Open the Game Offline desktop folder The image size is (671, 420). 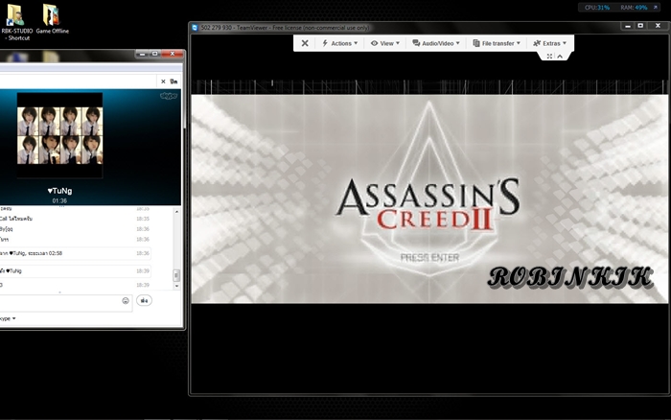click(x=52, y=18)
